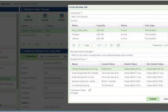Reload the Volume list with refresh icon
The image size is (168, 112).
pos(118,45)
